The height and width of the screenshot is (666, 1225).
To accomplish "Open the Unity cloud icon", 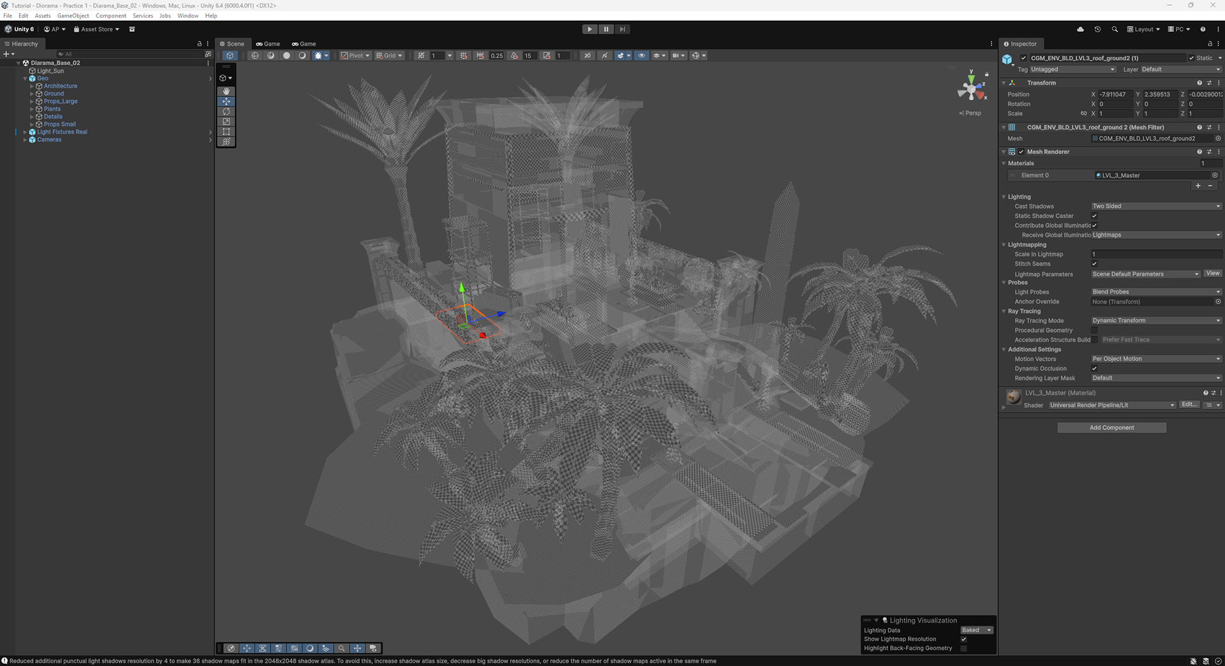I will point(1080,29).
